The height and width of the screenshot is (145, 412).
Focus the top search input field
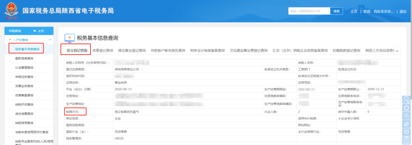[x=309, y=11]
